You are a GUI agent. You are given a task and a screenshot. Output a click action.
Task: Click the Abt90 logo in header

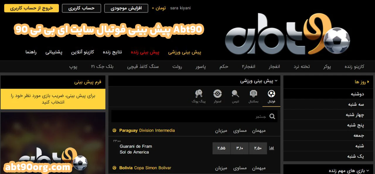pos(288,34)
